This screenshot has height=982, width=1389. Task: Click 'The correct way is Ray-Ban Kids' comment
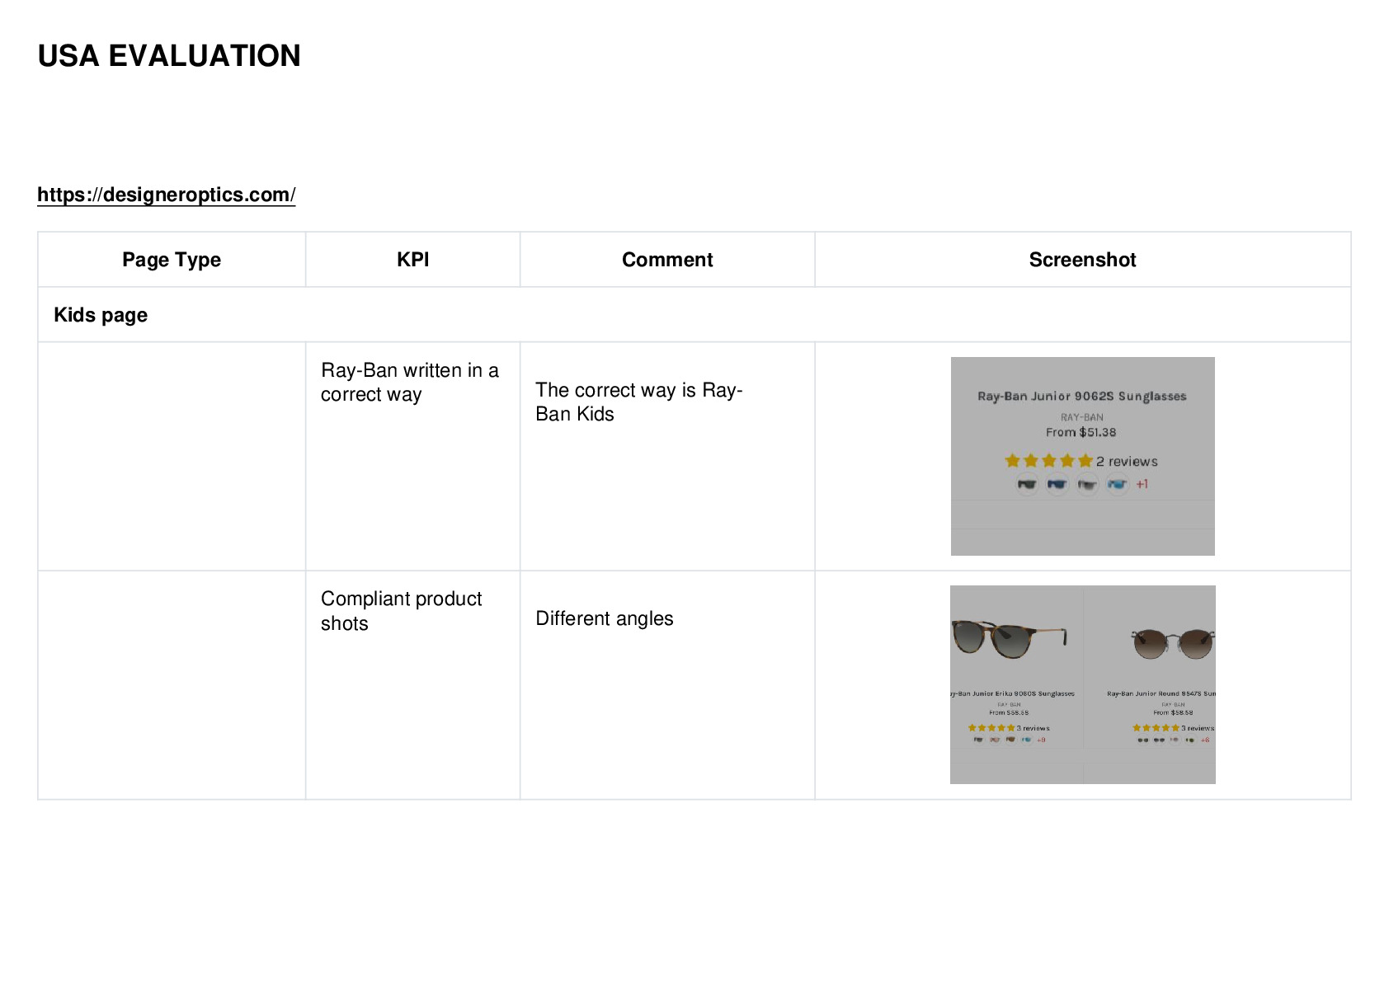click(x=639, y=402)
